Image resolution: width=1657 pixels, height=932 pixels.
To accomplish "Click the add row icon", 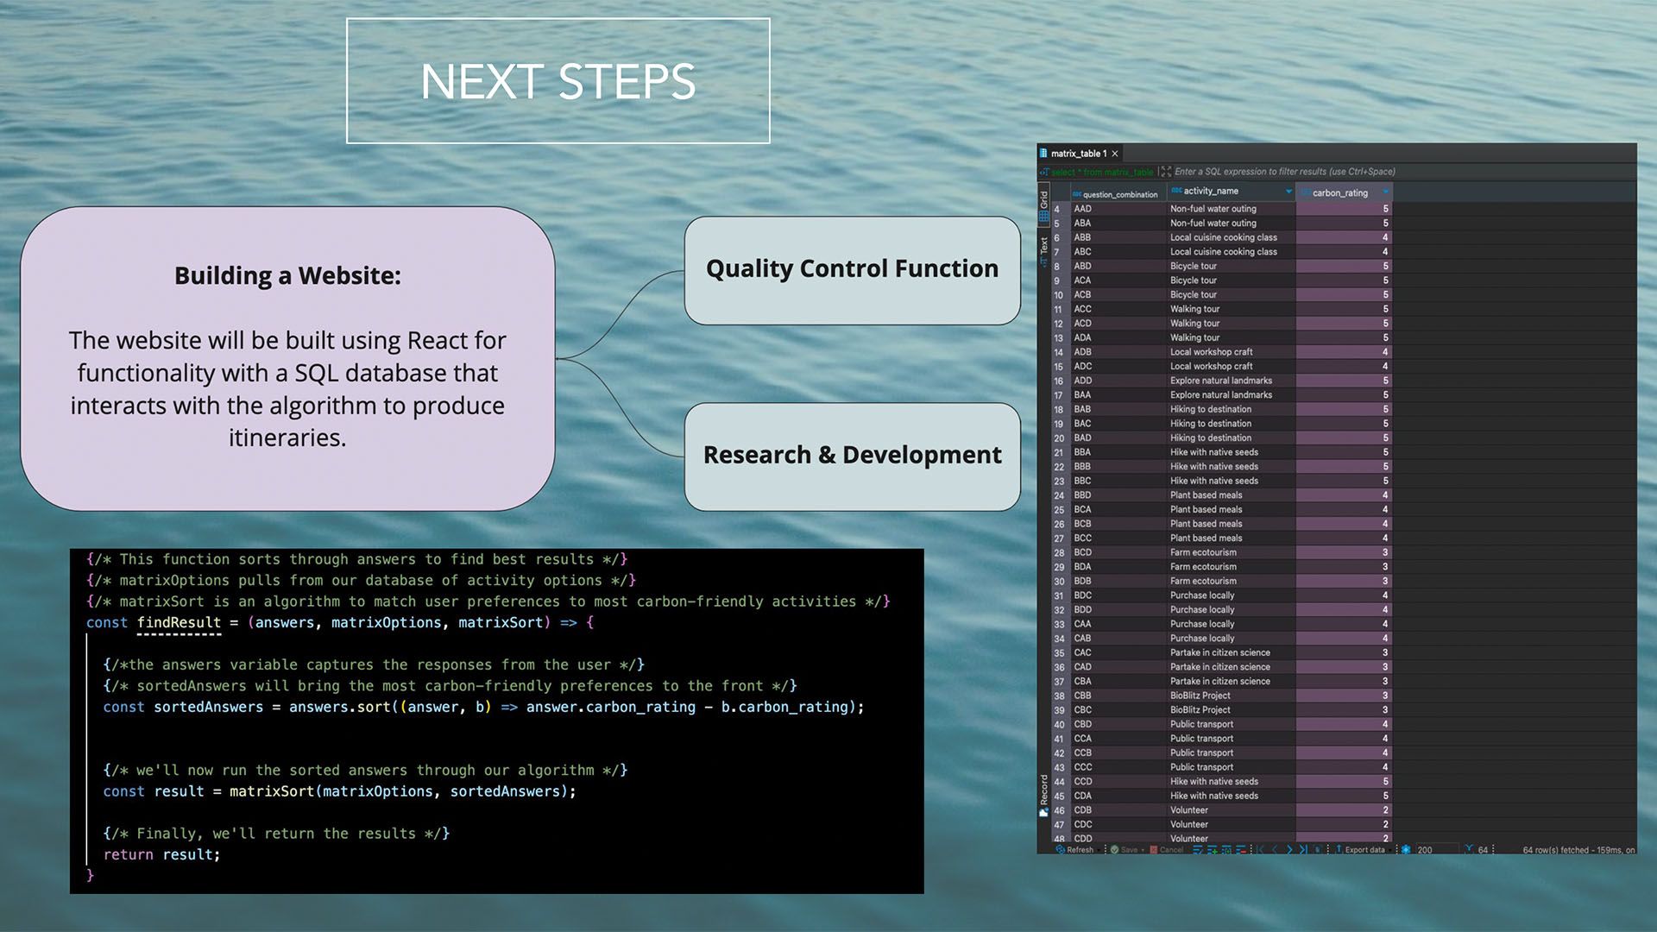I will point(1213,850).
